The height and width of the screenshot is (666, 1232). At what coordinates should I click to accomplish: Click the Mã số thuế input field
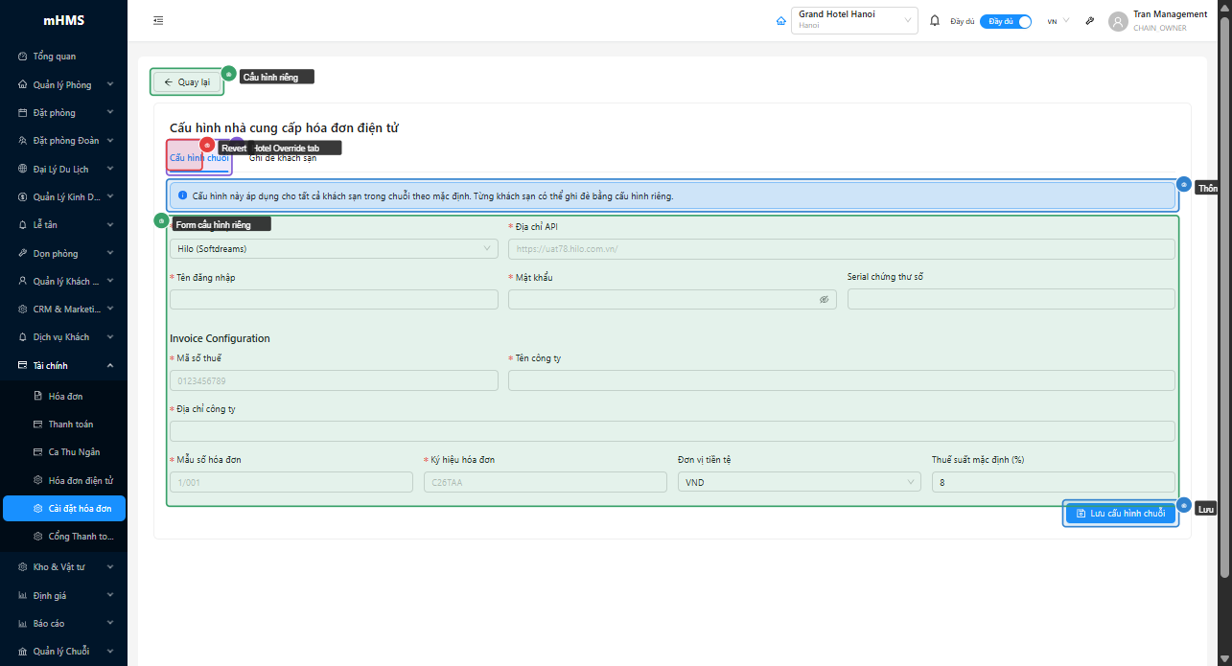click(x=334, y=380)
